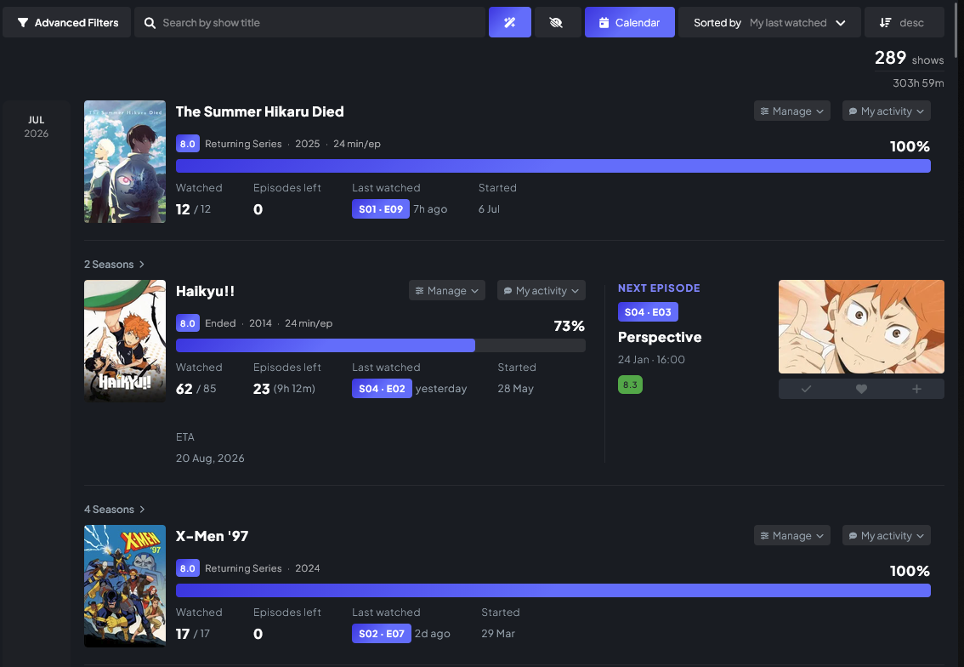The image size is (964, 667).
Task: Open the Haikyu!! title link
Action: point(206,291)
